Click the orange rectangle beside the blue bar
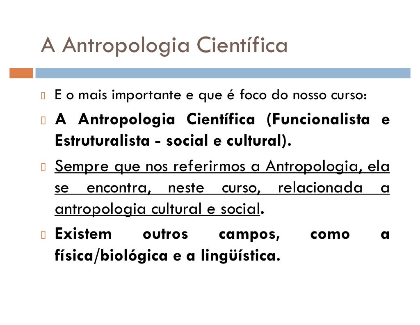This screenshot has width=420, height=325. (21, 73)
